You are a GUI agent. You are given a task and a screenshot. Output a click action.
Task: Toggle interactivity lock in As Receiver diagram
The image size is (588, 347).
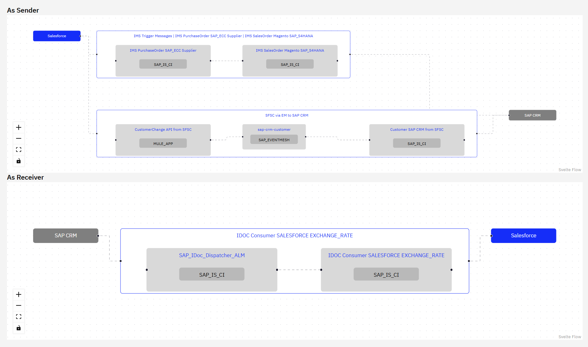(19, 328)
